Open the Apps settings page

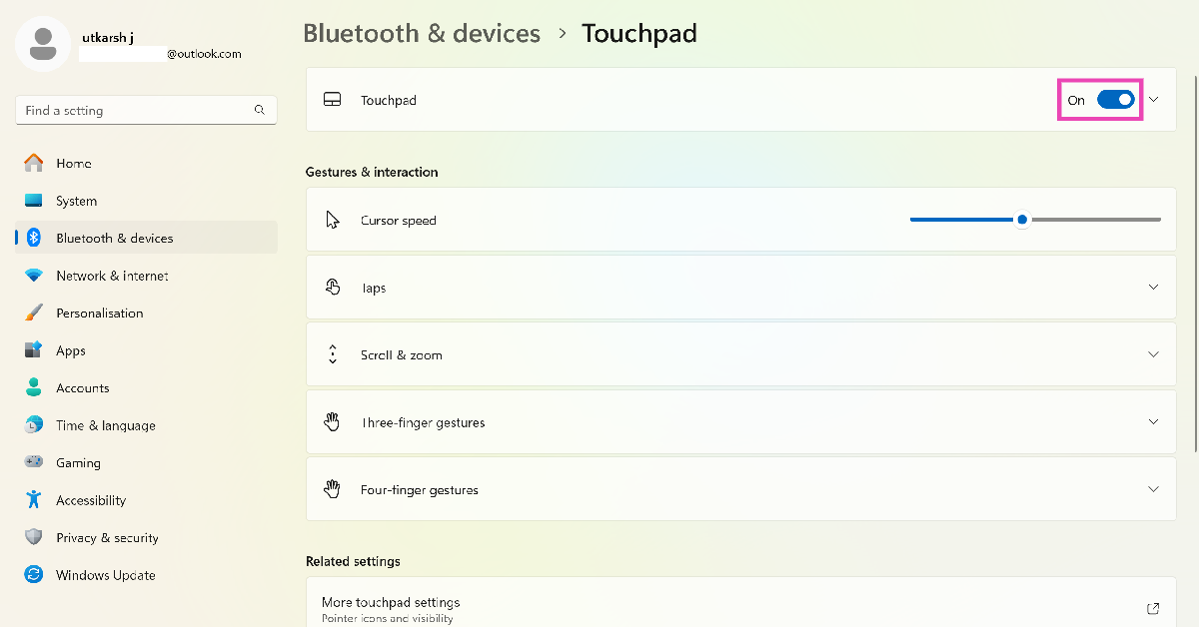coord(71,350)
